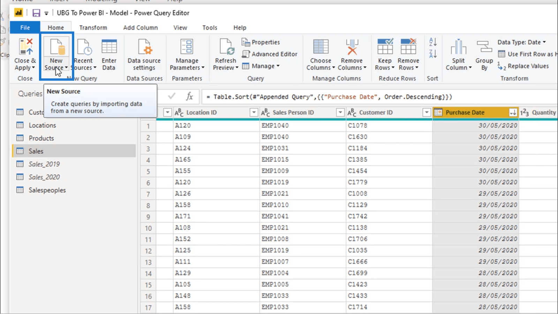Click cell A165 in row 4
558x314 pixels.
click(216, 160)
